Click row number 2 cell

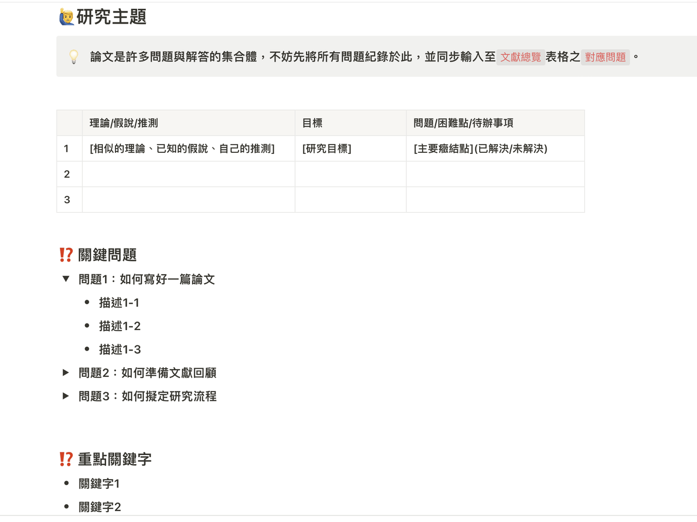69,174
